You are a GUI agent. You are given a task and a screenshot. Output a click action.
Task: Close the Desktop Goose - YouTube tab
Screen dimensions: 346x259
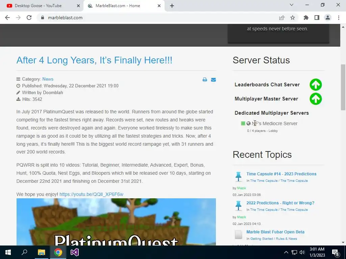tap(78, 6)
